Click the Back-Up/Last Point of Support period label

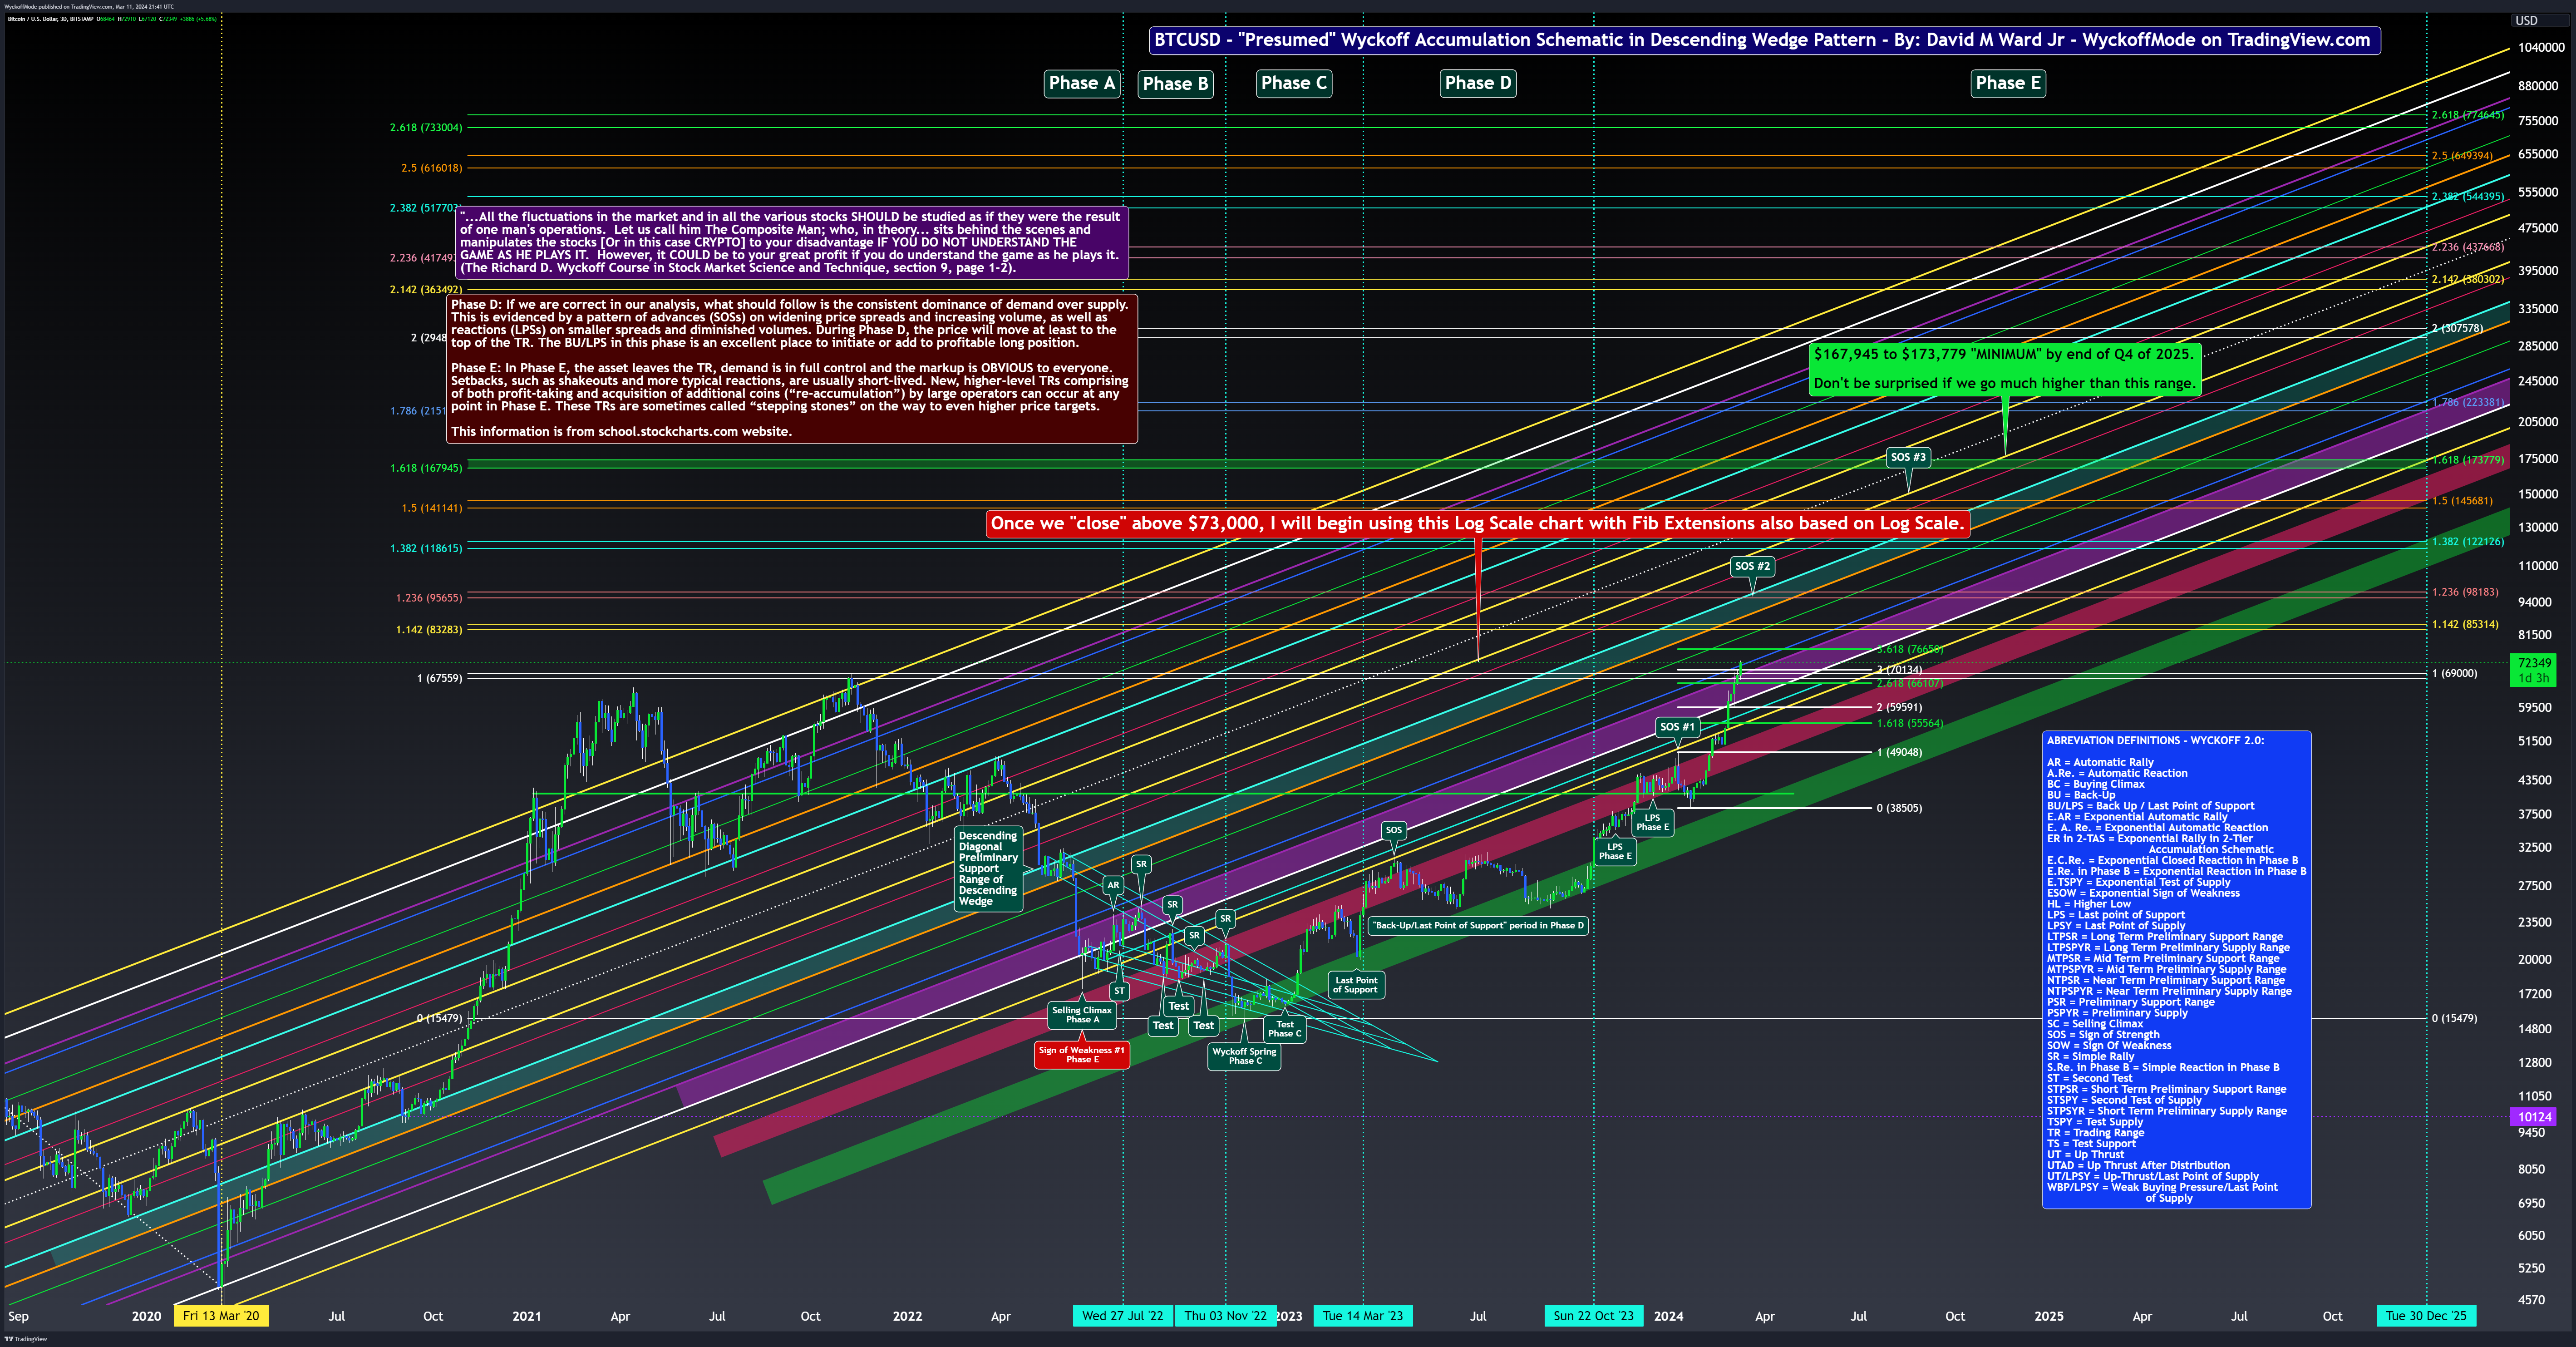(1478, 926)
